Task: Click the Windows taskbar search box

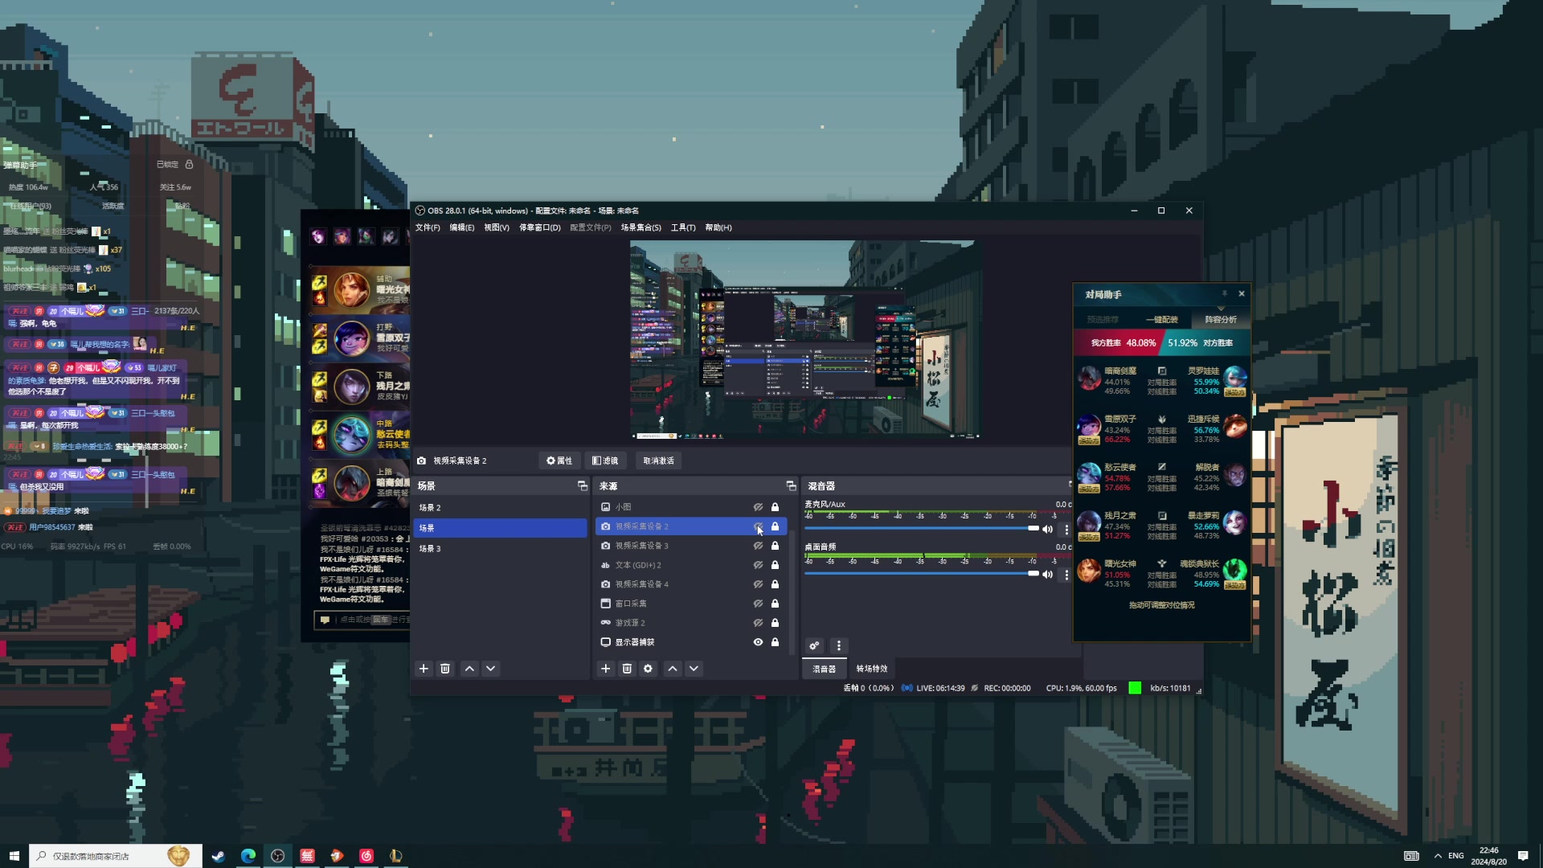Action: coord(116,856)
